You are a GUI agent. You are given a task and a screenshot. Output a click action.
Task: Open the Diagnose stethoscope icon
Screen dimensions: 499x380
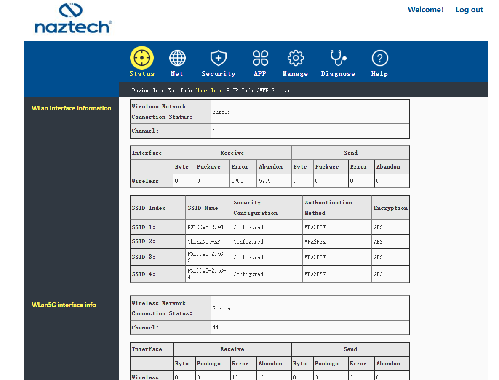pos(338,58)
